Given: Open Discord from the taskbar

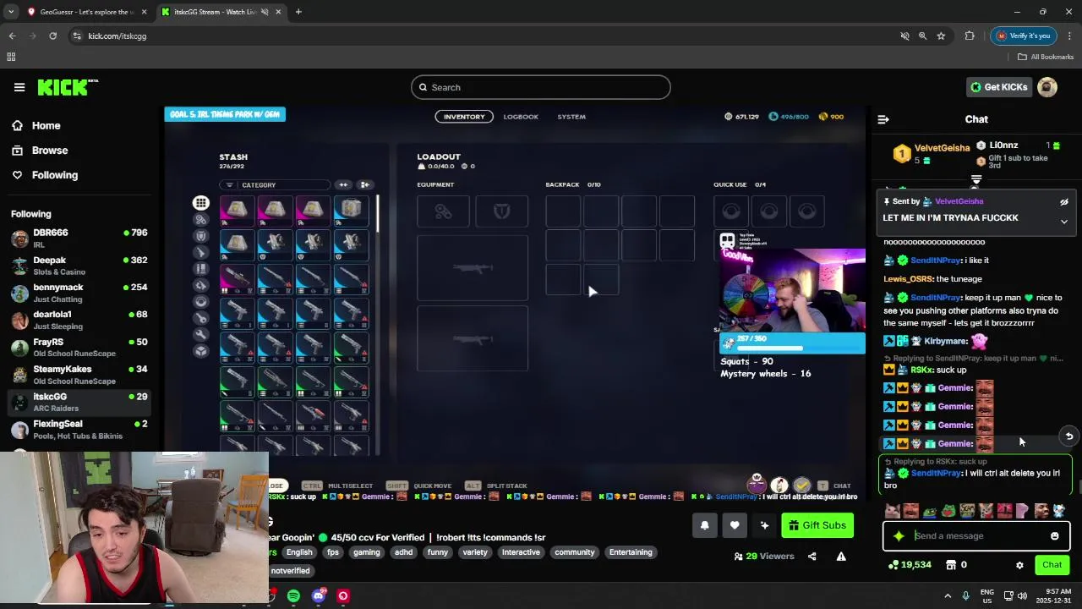Looking at the screenshot, I should 318,595.
